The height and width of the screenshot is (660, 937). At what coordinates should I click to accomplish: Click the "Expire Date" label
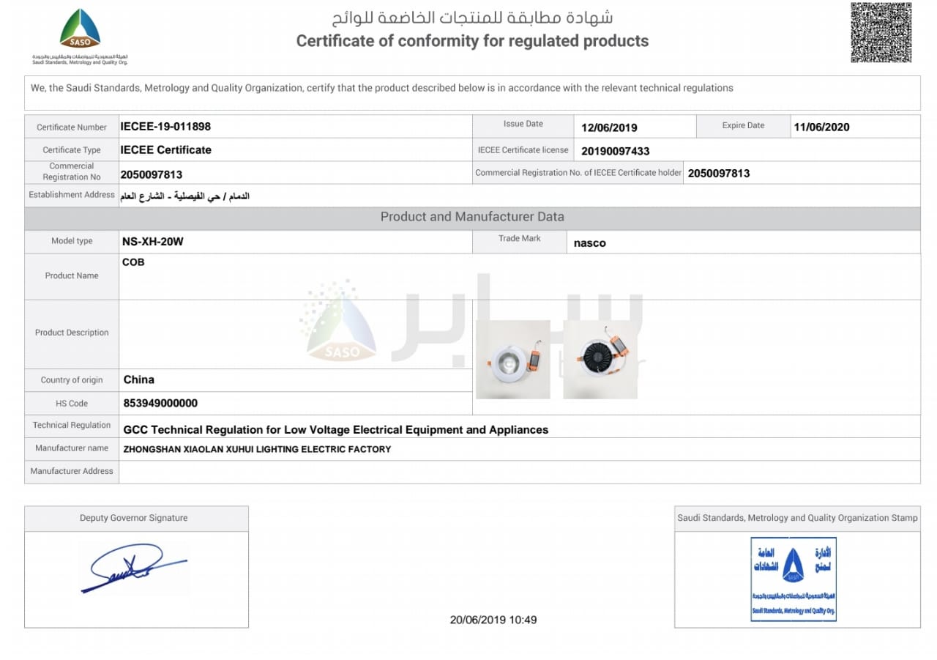click(743, 125)
